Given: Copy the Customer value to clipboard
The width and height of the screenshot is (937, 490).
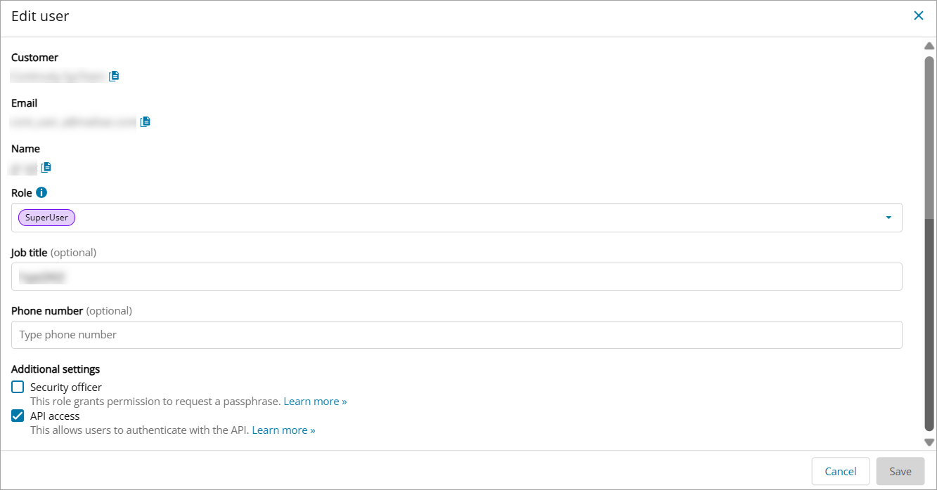Looking at the screenshot, I should 114,76.
